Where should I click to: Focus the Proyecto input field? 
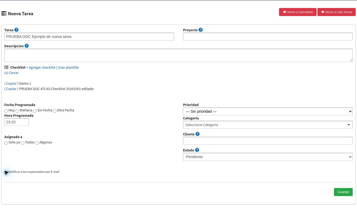pos(268,37)
